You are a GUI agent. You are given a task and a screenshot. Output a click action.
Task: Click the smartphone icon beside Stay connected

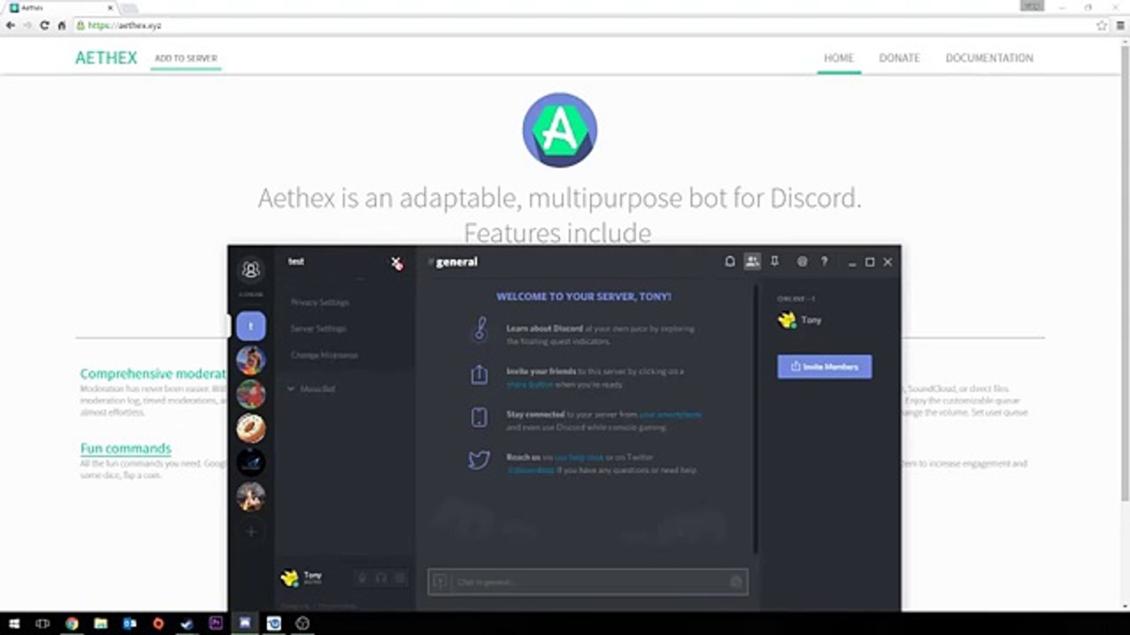479,417
